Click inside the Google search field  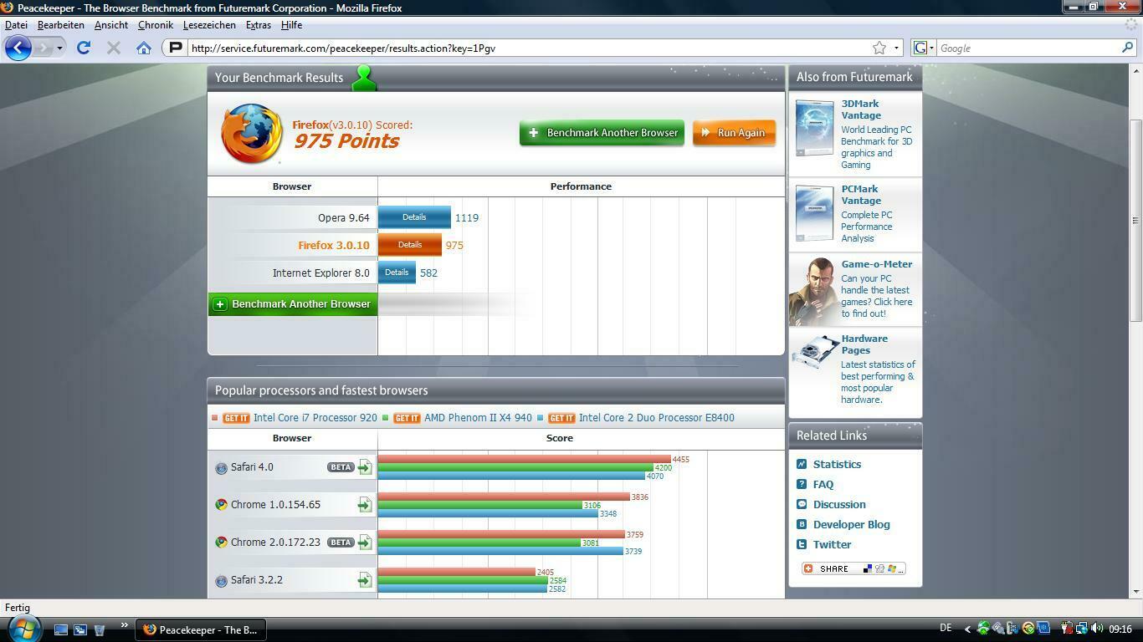click(1028, 48)
